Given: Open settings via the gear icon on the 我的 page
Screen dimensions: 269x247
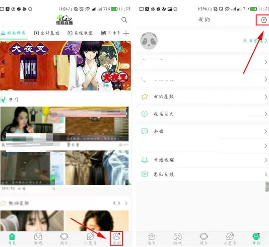Looking at the screenshot, I should coord(263,20).
